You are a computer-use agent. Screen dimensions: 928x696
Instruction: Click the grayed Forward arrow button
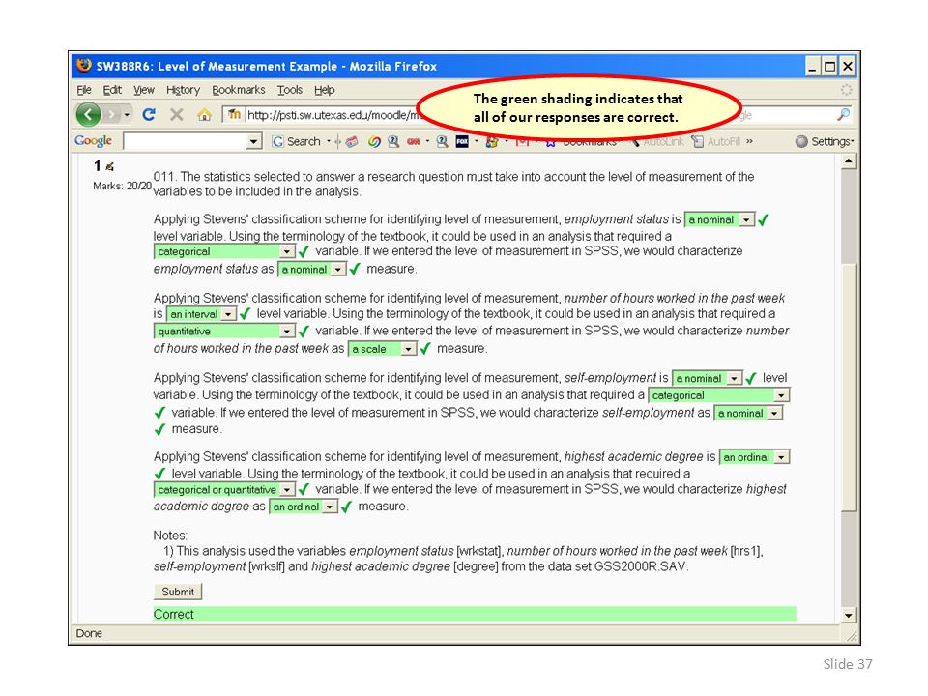coord(112,114)
